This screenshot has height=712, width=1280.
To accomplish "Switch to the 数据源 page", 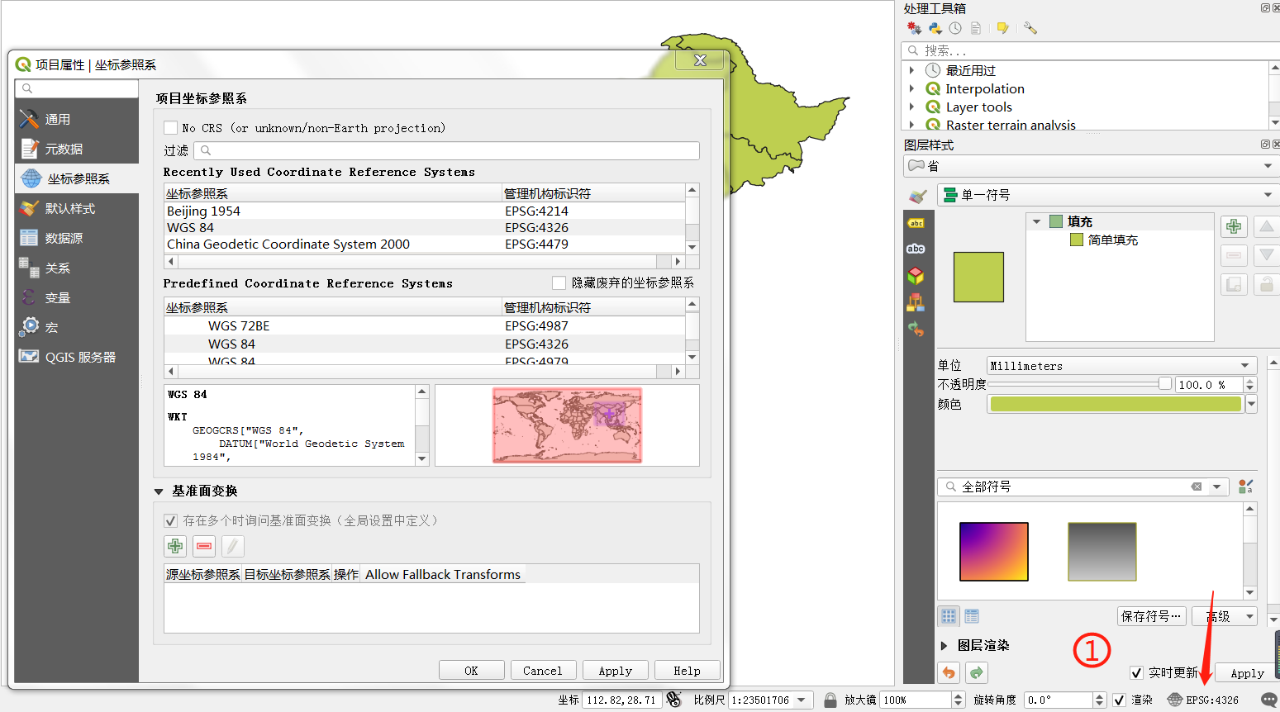I will tap(64, 239).
